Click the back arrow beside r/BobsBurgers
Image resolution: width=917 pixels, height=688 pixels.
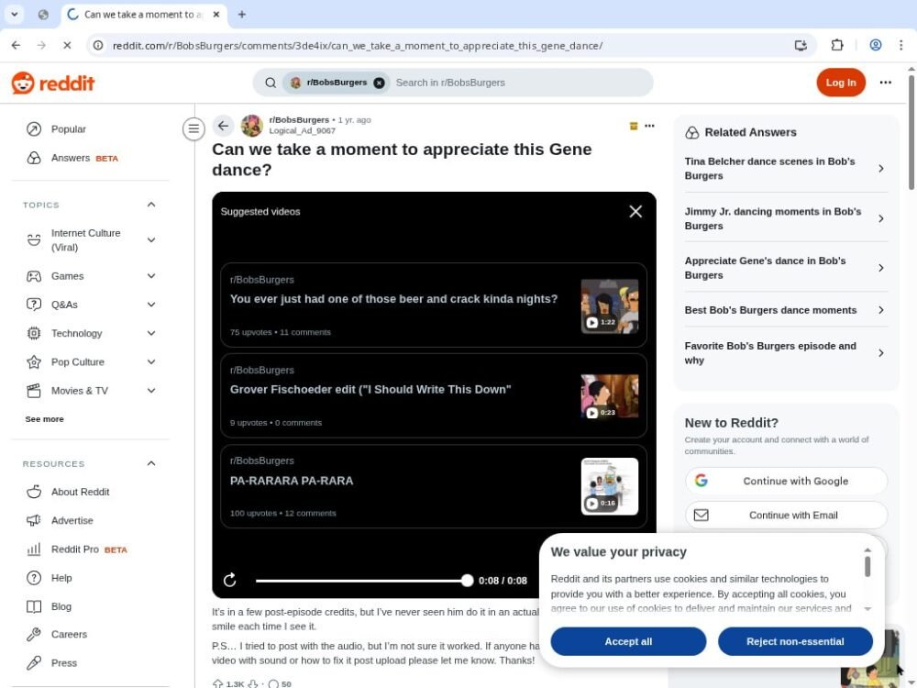[223, 127]
